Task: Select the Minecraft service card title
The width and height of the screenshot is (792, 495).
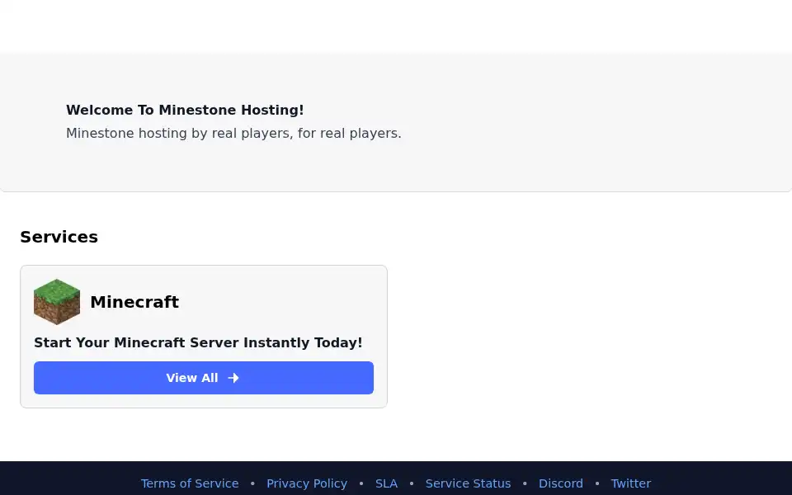Action: [x=134, y=302]
